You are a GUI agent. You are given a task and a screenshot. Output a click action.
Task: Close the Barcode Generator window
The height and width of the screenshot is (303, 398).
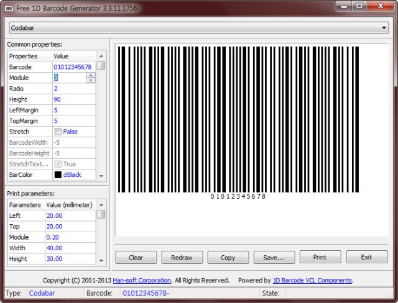point(380,6)
